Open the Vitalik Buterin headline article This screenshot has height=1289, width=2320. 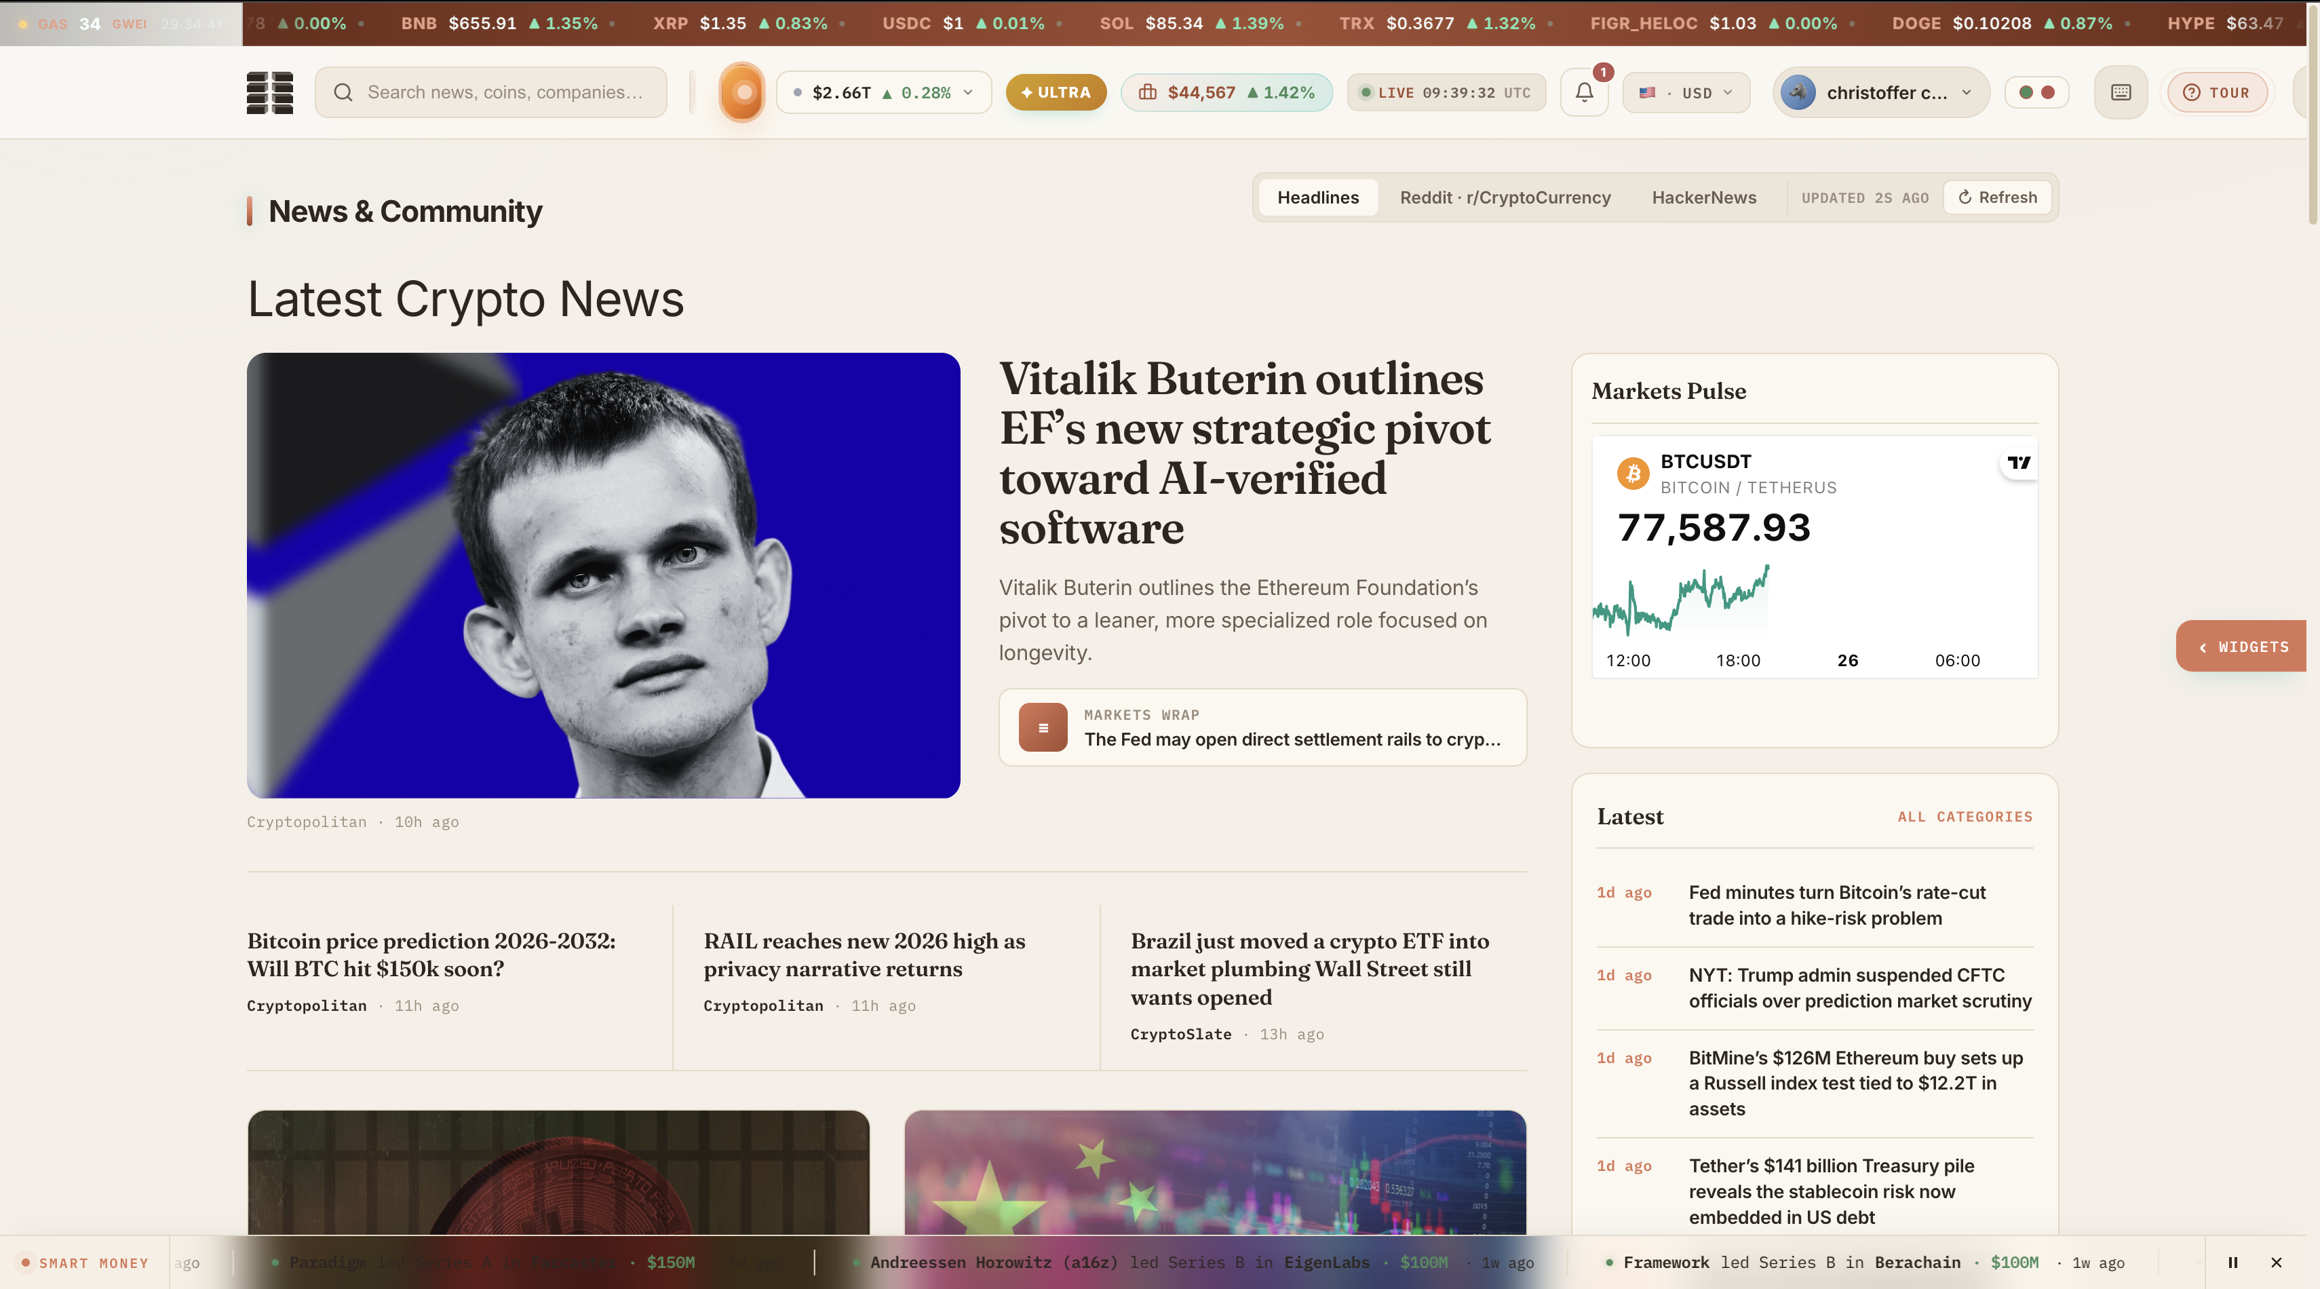point(1245,453)
